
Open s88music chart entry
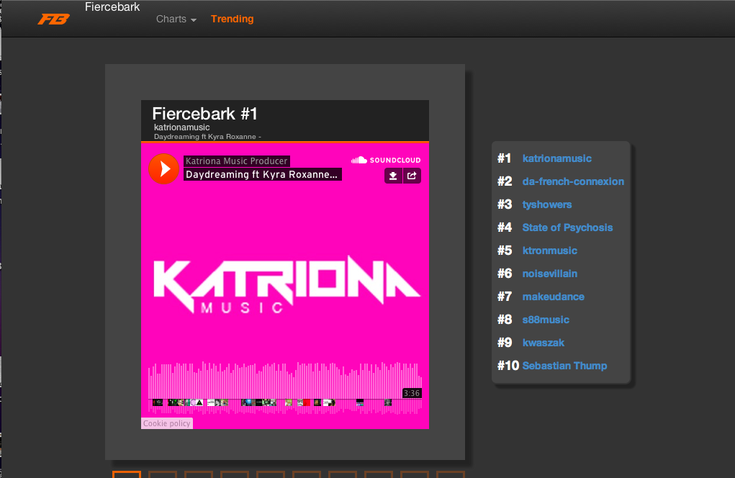coord(546,320)
